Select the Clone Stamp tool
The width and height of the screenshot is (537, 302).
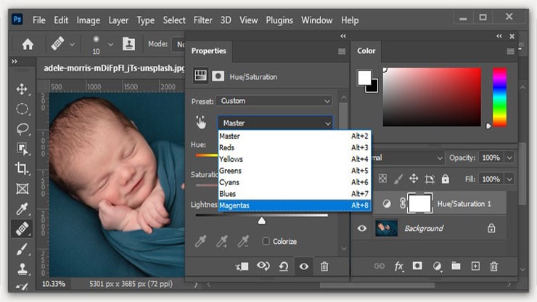(x=22, y=269)
